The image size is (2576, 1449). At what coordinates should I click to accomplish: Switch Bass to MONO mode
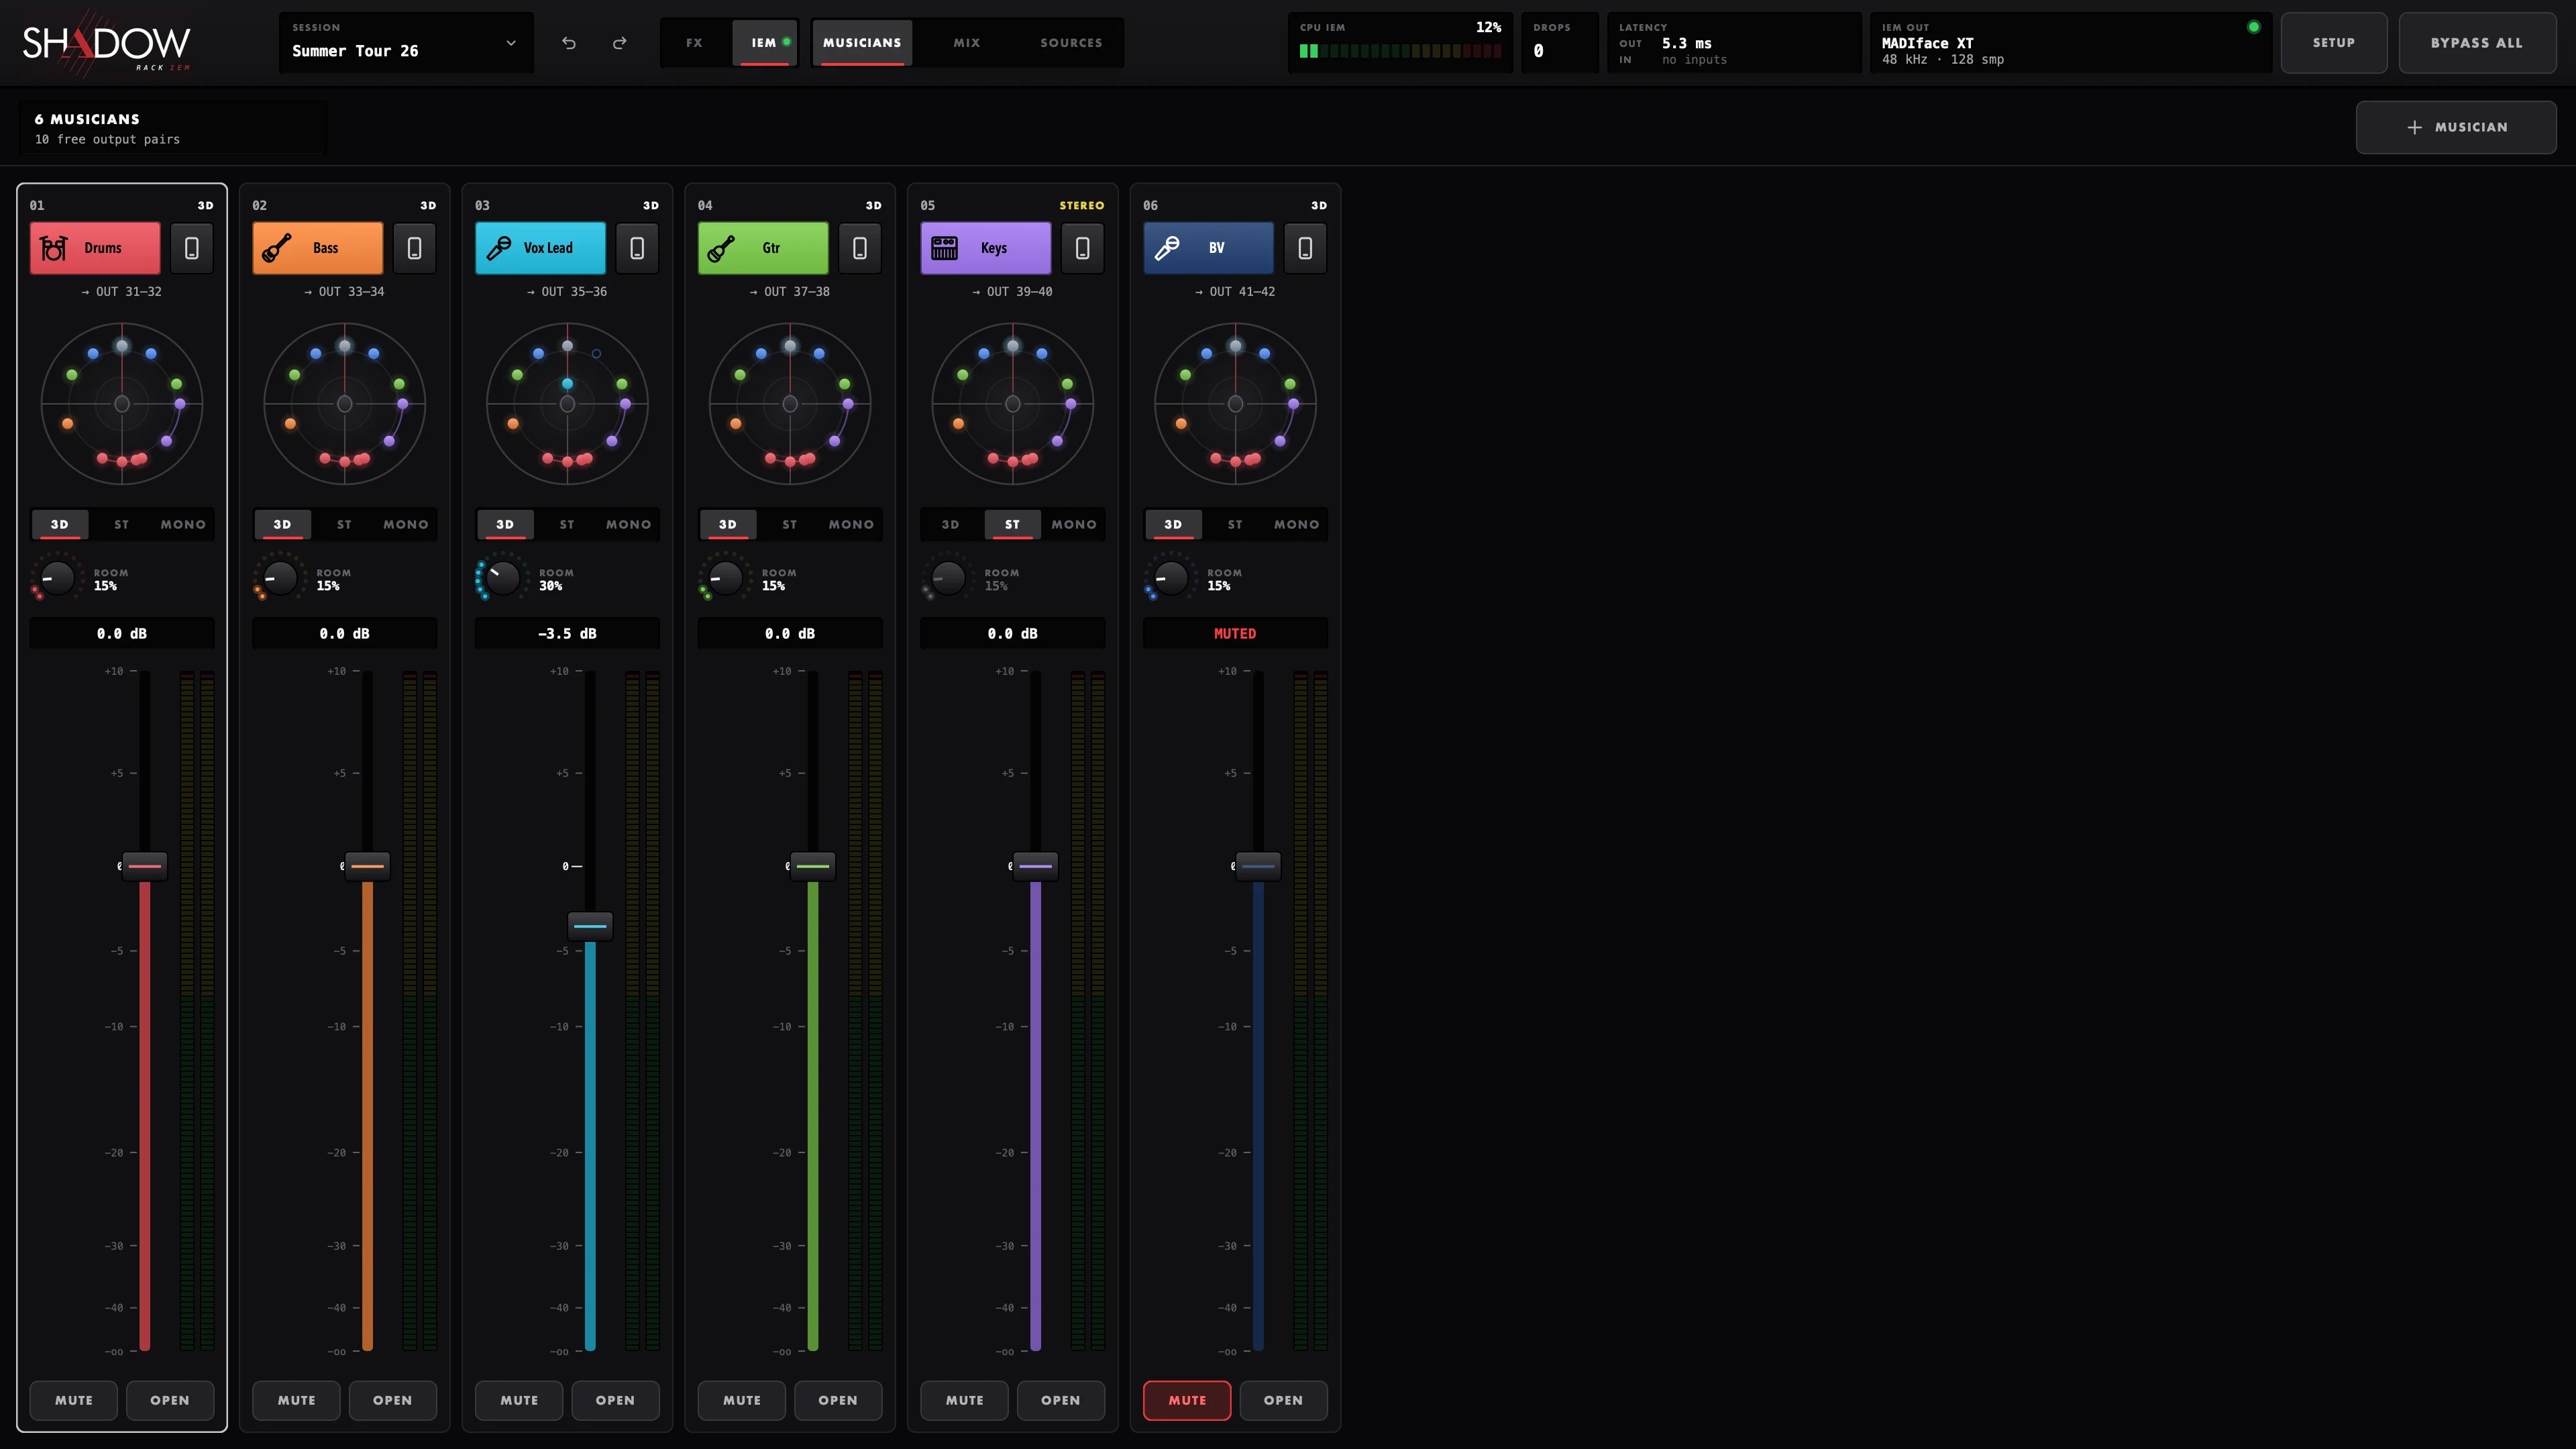[x=406, y=524]
